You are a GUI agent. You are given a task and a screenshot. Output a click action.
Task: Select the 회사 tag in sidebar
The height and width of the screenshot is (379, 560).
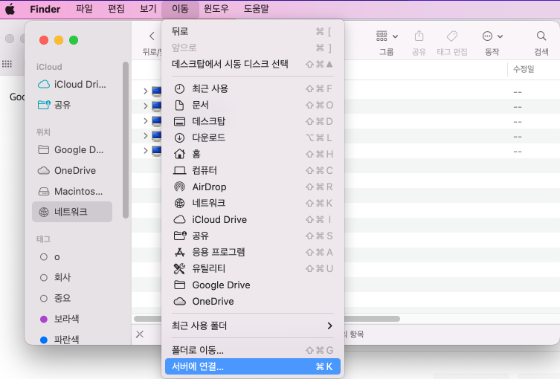72,277
